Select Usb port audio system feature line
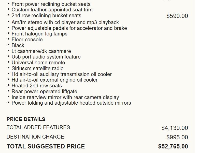 point(46,57)
